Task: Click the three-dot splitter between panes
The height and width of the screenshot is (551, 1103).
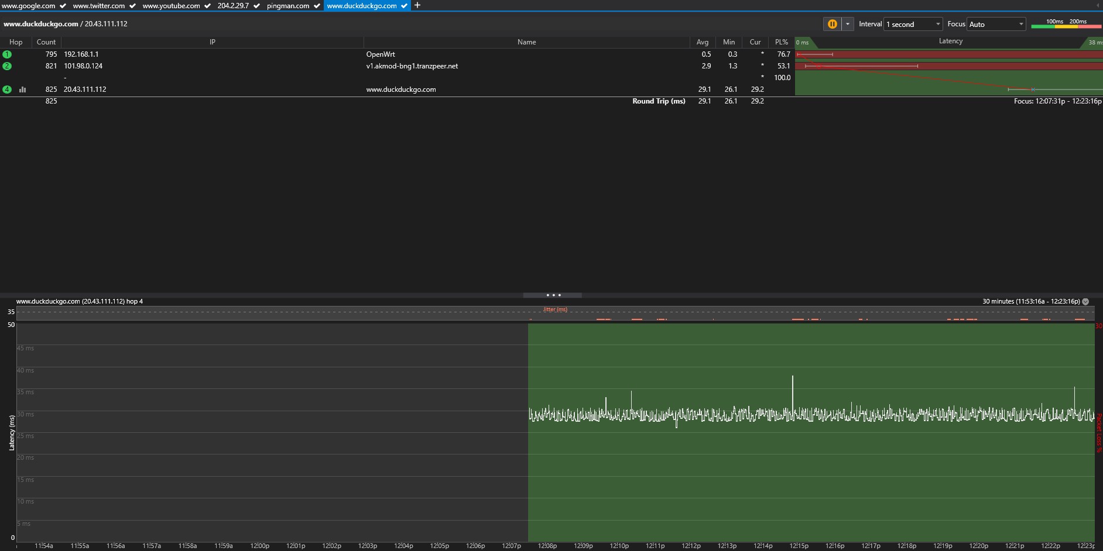Action: coord(553,295)
